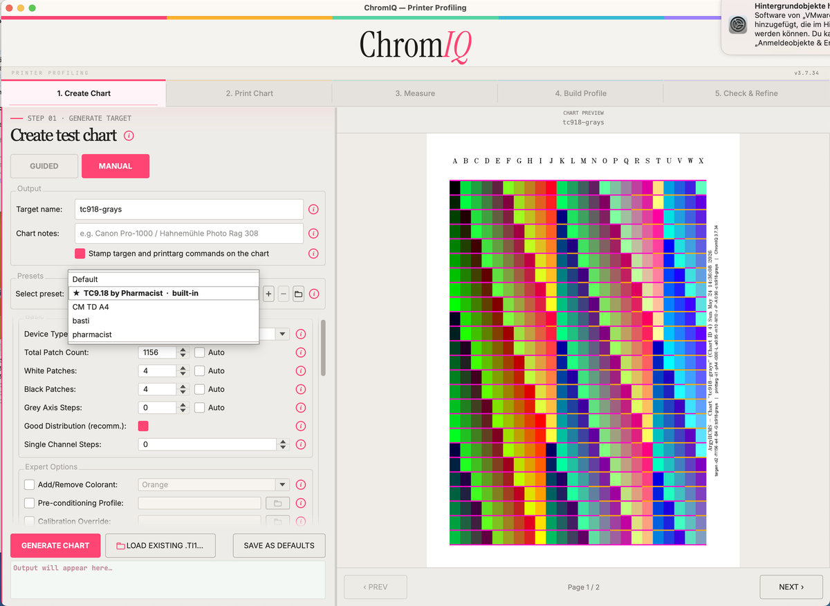
Task: Click info icon for Grey Axis Steps
Action: (x=301, y=408)
